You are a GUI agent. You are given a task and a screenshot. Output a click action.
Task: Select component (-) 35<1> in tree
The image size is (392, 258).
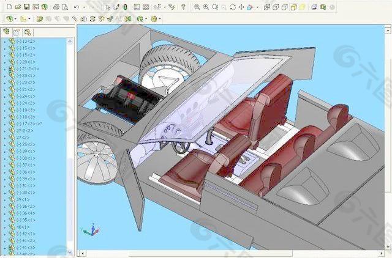click(x=26, y=220)
